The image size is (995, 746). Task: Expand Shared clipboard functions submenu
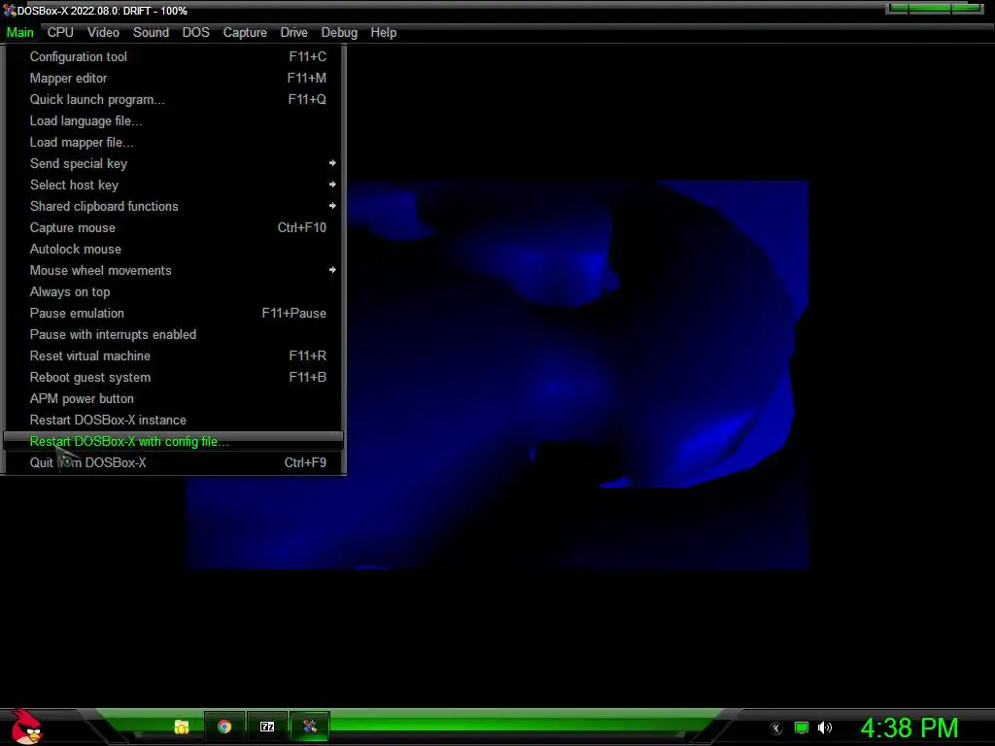coord(173,206)
